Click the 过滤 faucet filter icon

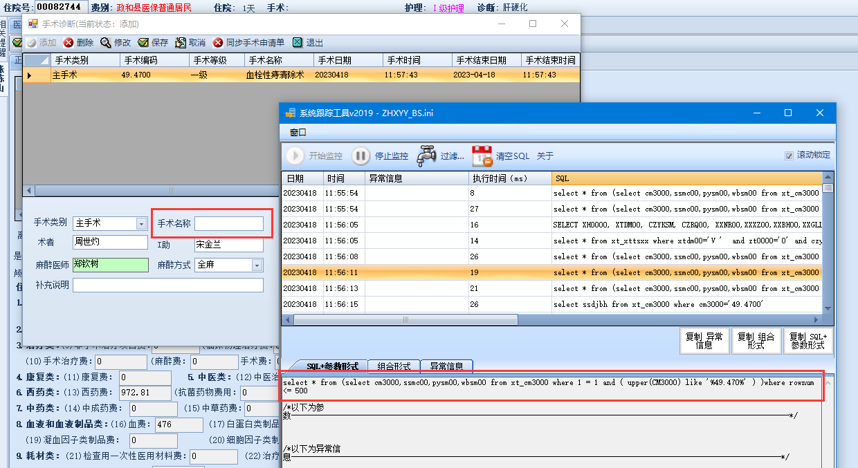click(426, 156)
